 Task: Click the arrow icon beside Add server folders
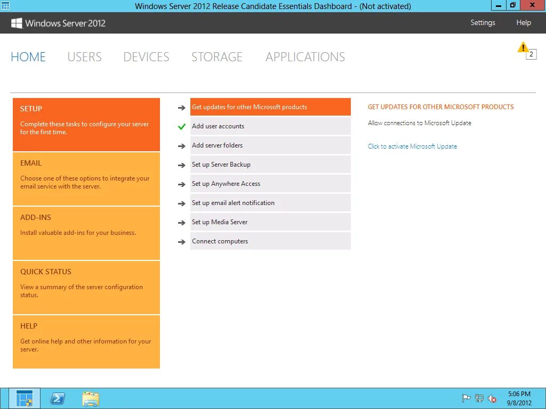181,146
